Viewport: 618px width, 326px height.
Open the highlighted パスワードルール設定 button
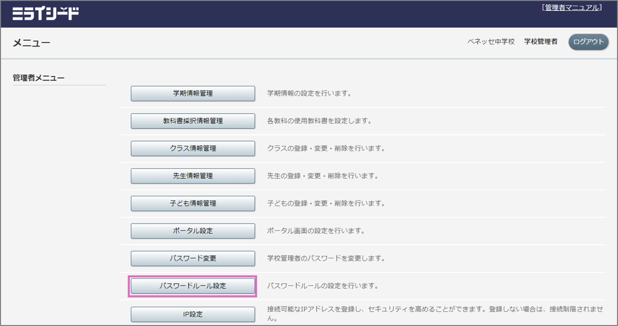pos(193,286)
